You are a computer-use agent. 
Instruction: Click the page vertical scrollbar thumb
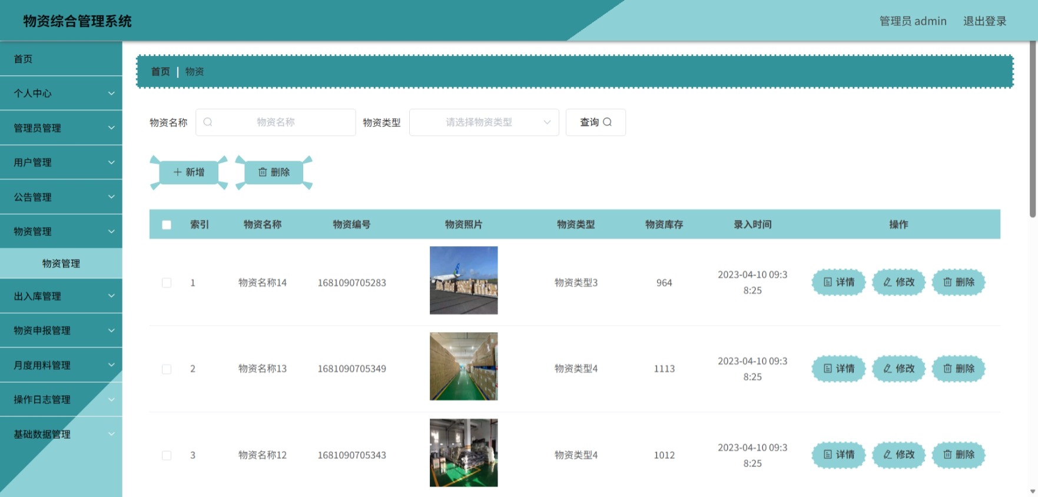(1033, 130)
